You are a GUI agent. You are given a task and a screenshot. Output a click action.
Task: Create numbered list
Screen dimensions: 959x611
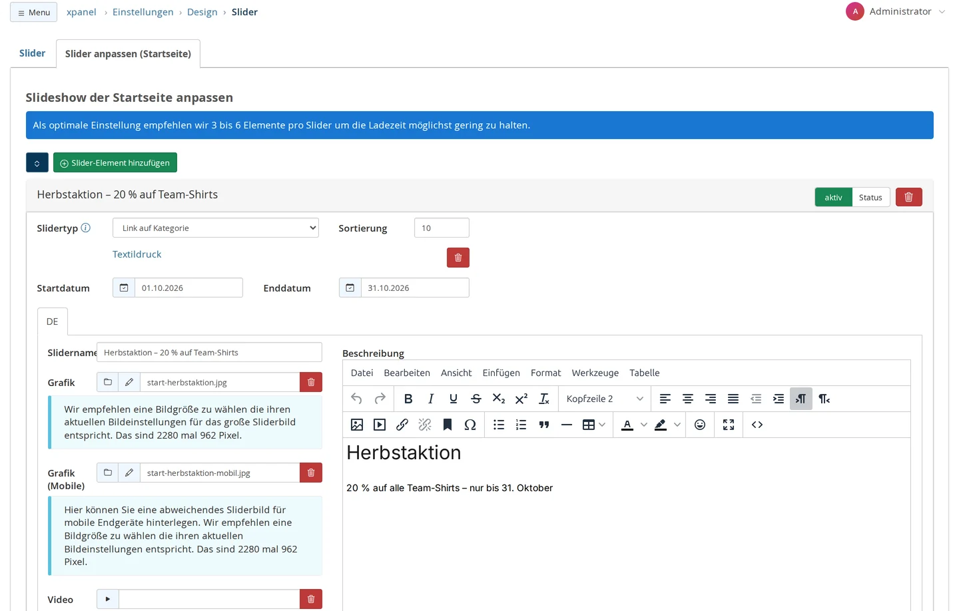[521, 425]
